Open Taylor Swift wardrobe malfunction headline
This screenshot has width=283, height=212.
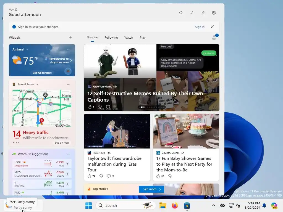tap(114, 164)
